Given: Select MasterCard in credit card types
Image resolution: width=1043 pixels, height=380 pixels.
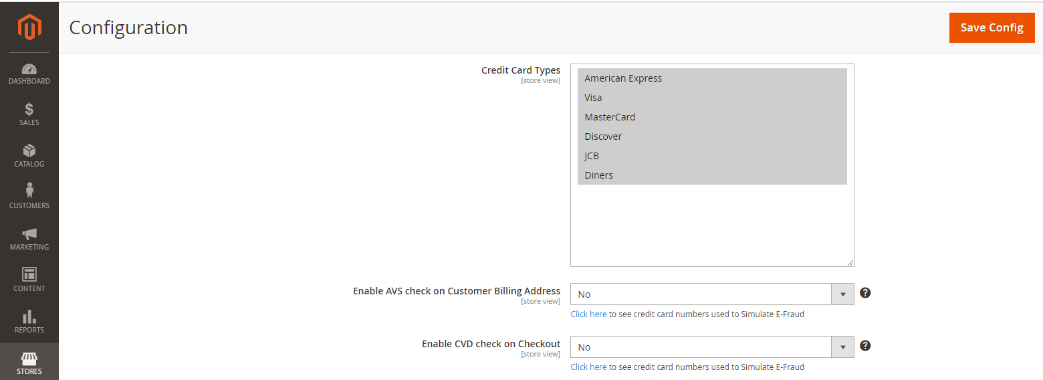Looking at the screenshot, I should (610, 117).
